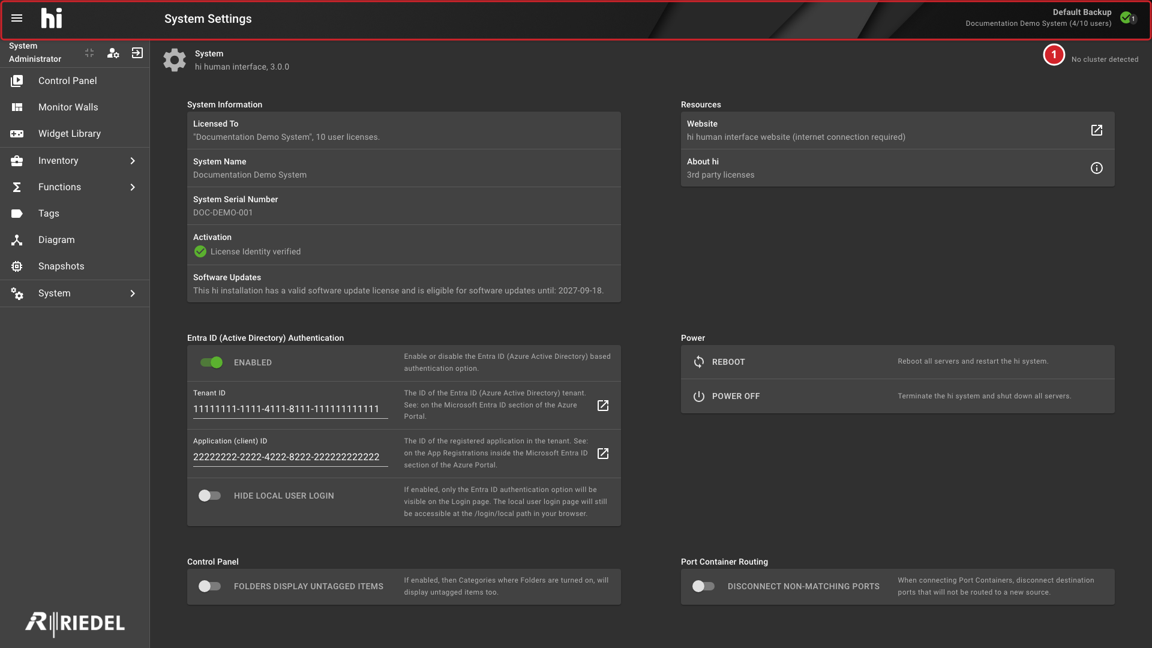Click the Default Backup system status

click(1038, 17)
